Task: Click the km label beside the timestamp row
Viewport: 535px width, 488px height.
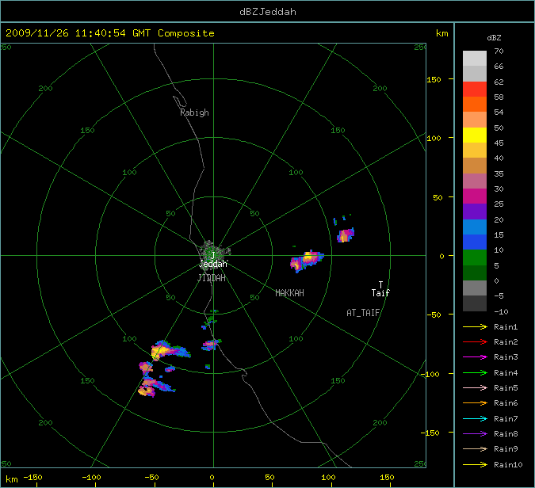Action: point(441,33)
